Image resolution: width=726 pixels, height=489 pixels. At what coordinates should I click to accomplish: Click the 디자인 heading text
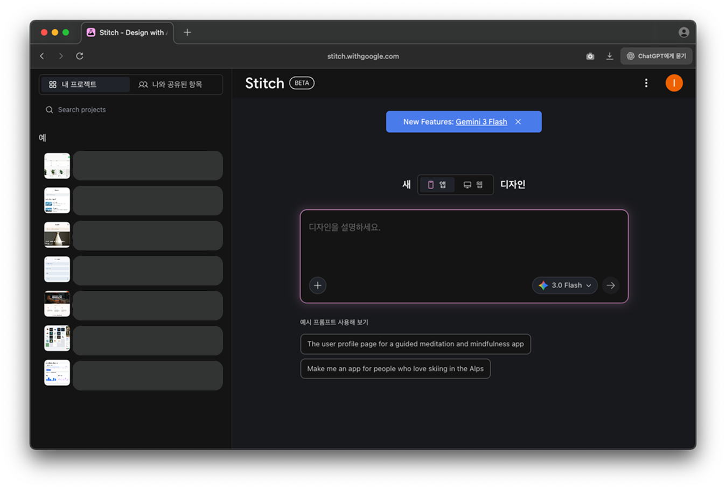513,185
